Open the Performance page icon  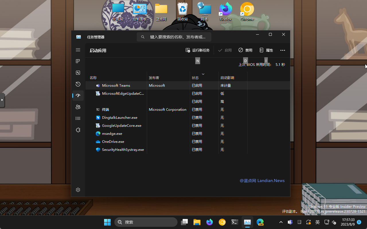click(x=78, y=73)
